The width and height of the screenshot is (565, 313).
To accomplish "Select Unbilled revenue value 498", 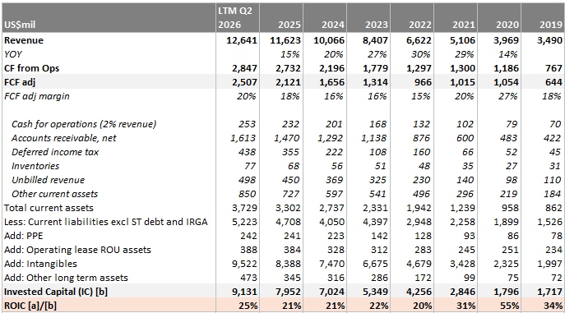I will (x=247, y=180).
